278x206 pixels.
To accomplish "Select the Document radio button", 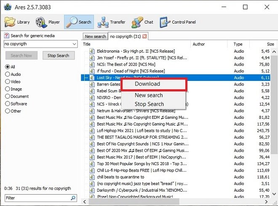I will point(8,96).
